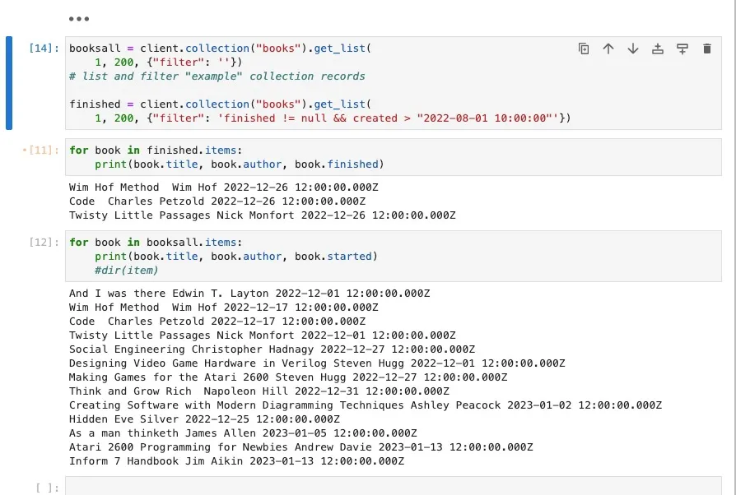Image resolution: width=736 pixels, height=495 pixels.
Task: Focus the empty code cell at bottom
Action: point(395,487)
